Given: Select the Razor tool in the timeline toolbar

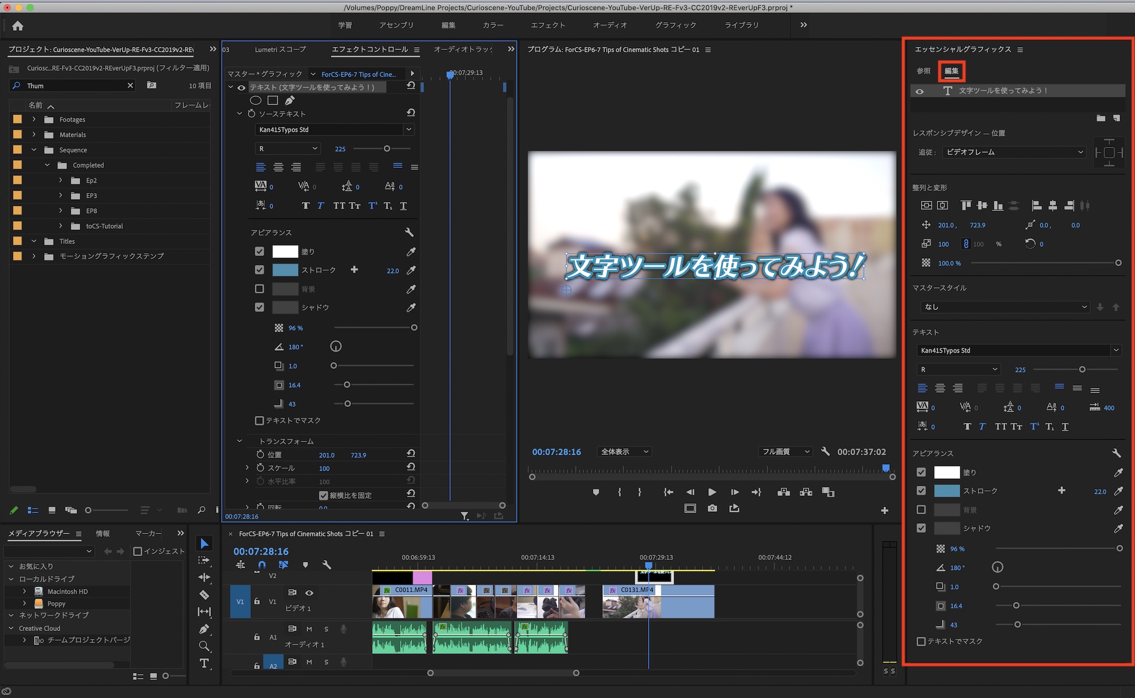Looking at the screenshot, I should coord(204,595).
